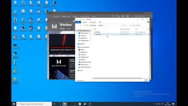Click My Games in the address breadcrumb
Screen dimensions: 188x106
point(93,26)
